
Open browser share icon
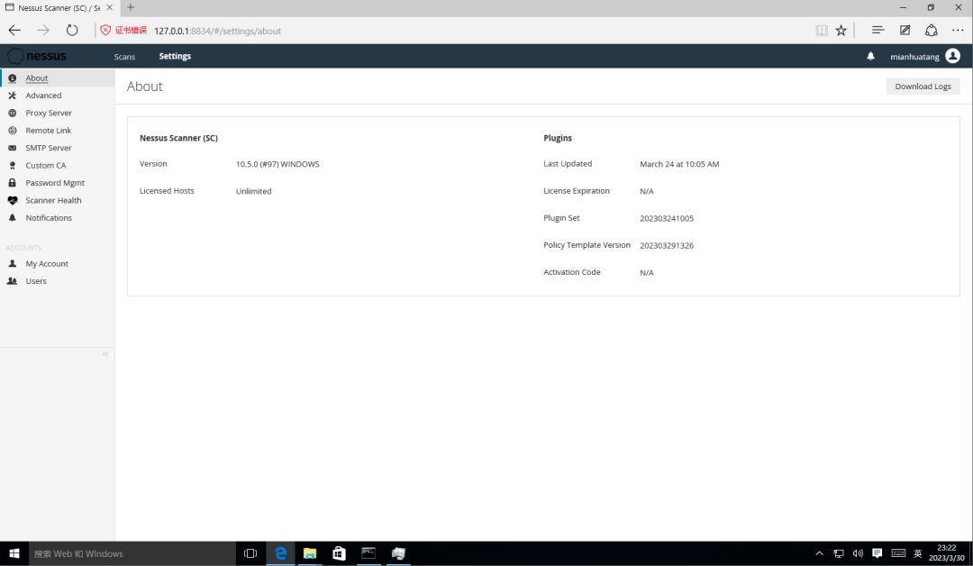pos(932,31)
